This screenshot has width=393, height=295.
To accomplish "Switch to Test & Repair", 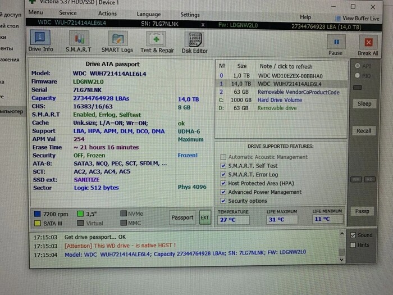I will 157,41.
